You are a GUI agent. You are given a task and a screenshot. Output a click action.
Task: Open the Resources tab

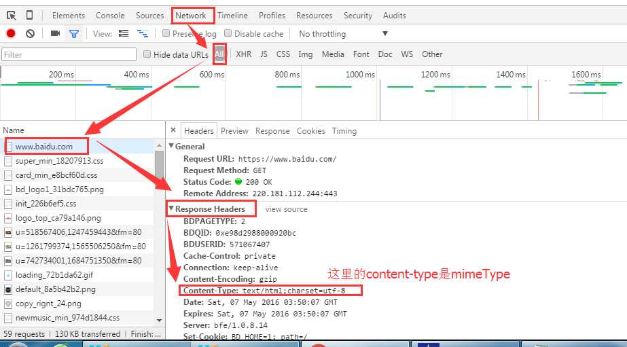coord(314,16)
